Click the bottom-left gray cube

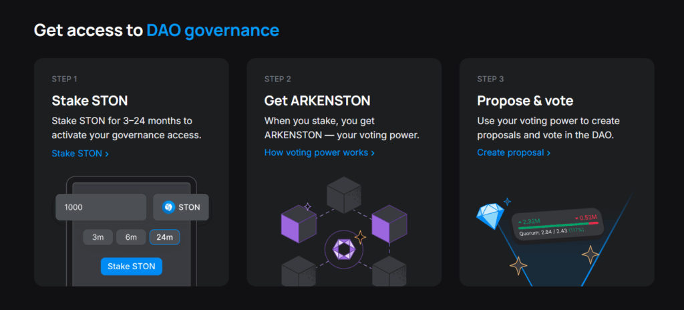(298, 273)
